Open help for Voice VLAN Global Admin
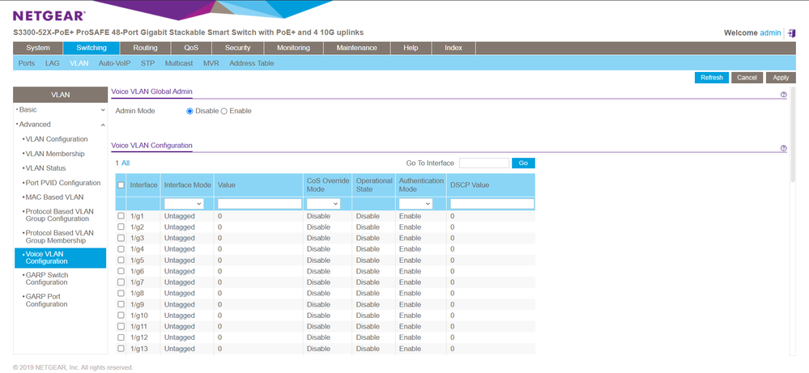The width and height of the screenshot is (809, 373). 784,95
